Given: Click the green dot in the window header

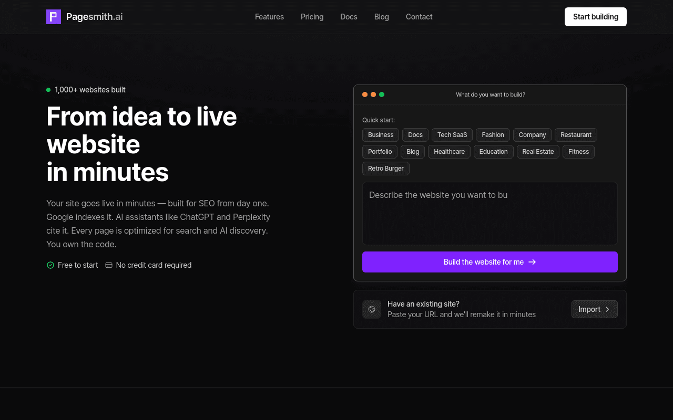Looking at the screenshot, I should click(382, 94).
